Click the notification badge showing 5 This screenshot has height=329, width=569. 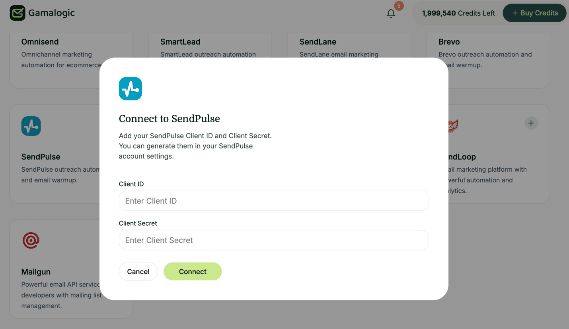(x=398, y=6)
